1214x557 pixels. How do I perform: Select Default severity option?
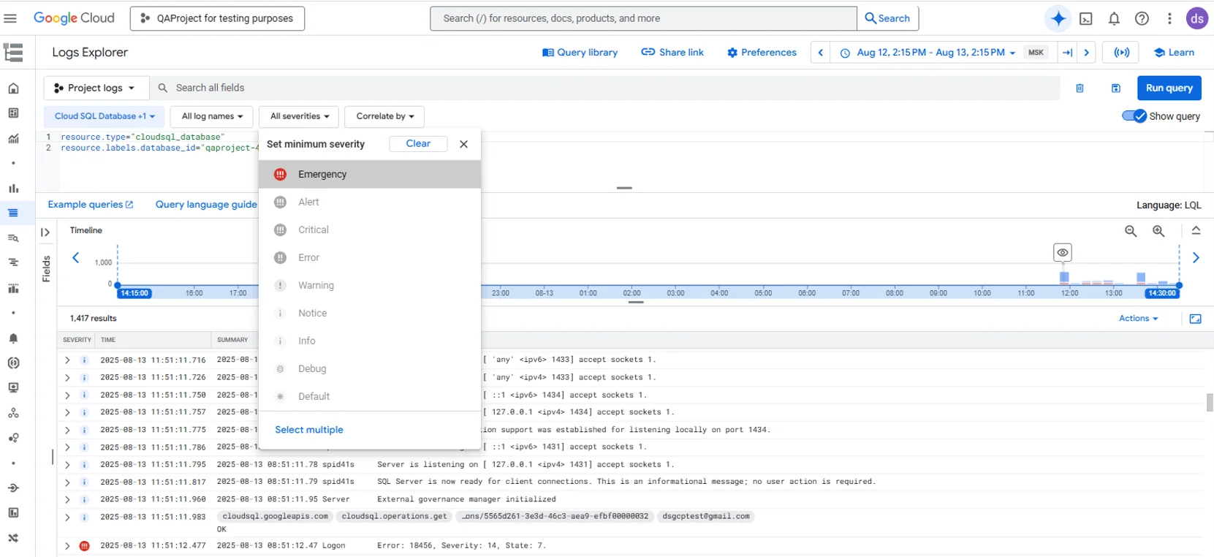(x=370, y=397)
